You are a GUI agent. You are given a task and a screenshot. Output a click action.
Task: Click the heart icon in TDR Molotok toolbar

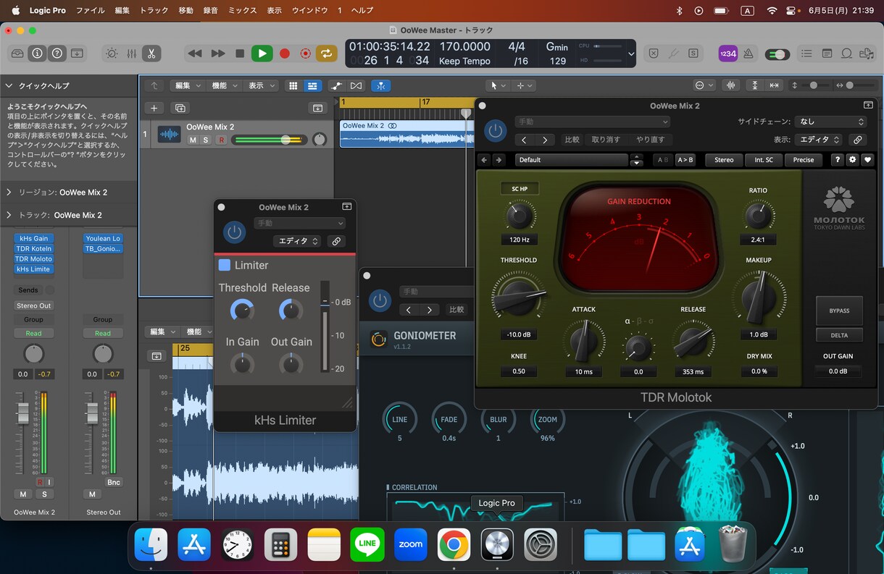pyautogui.click(x=867, y=160)
